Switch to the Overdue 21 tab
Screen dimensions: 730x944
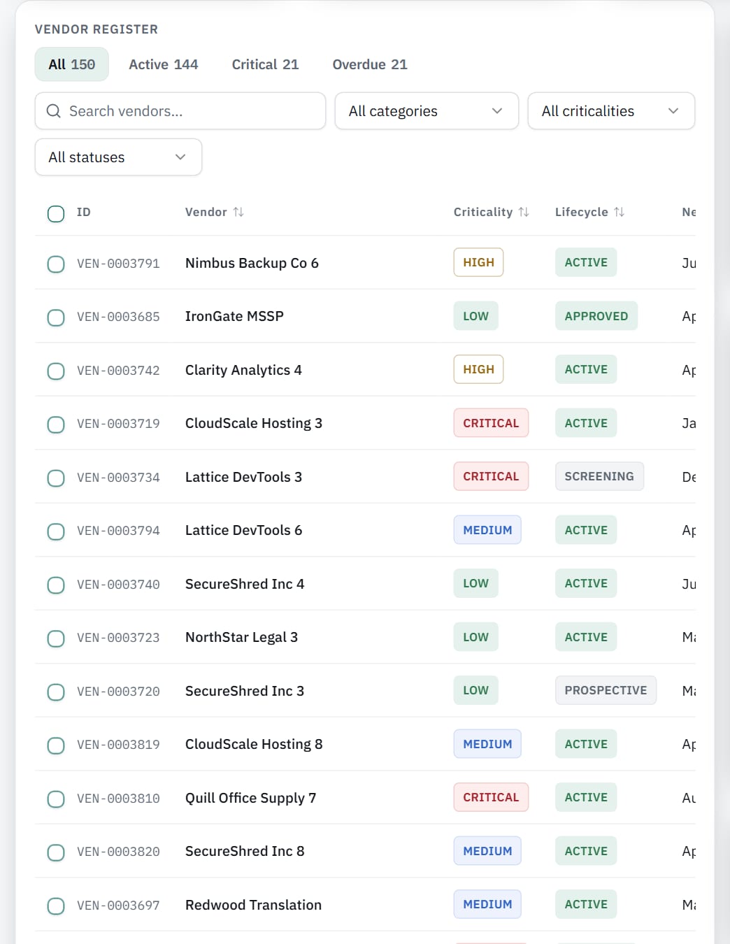[x=370, y=64]
